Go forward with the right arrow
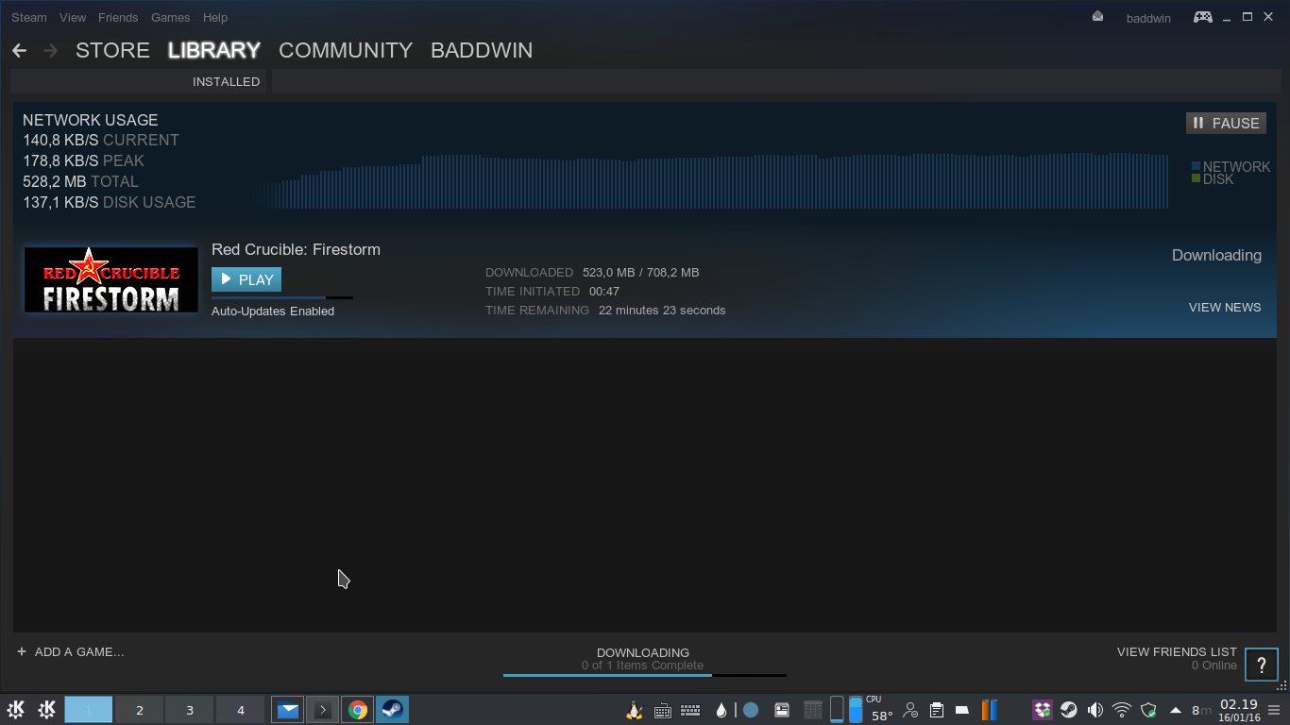 [51, 50]
